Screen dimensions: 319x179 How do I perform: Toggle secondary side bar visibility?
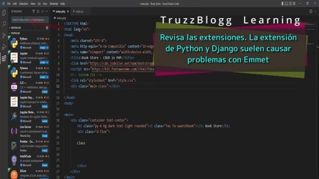tap(290, 3)
